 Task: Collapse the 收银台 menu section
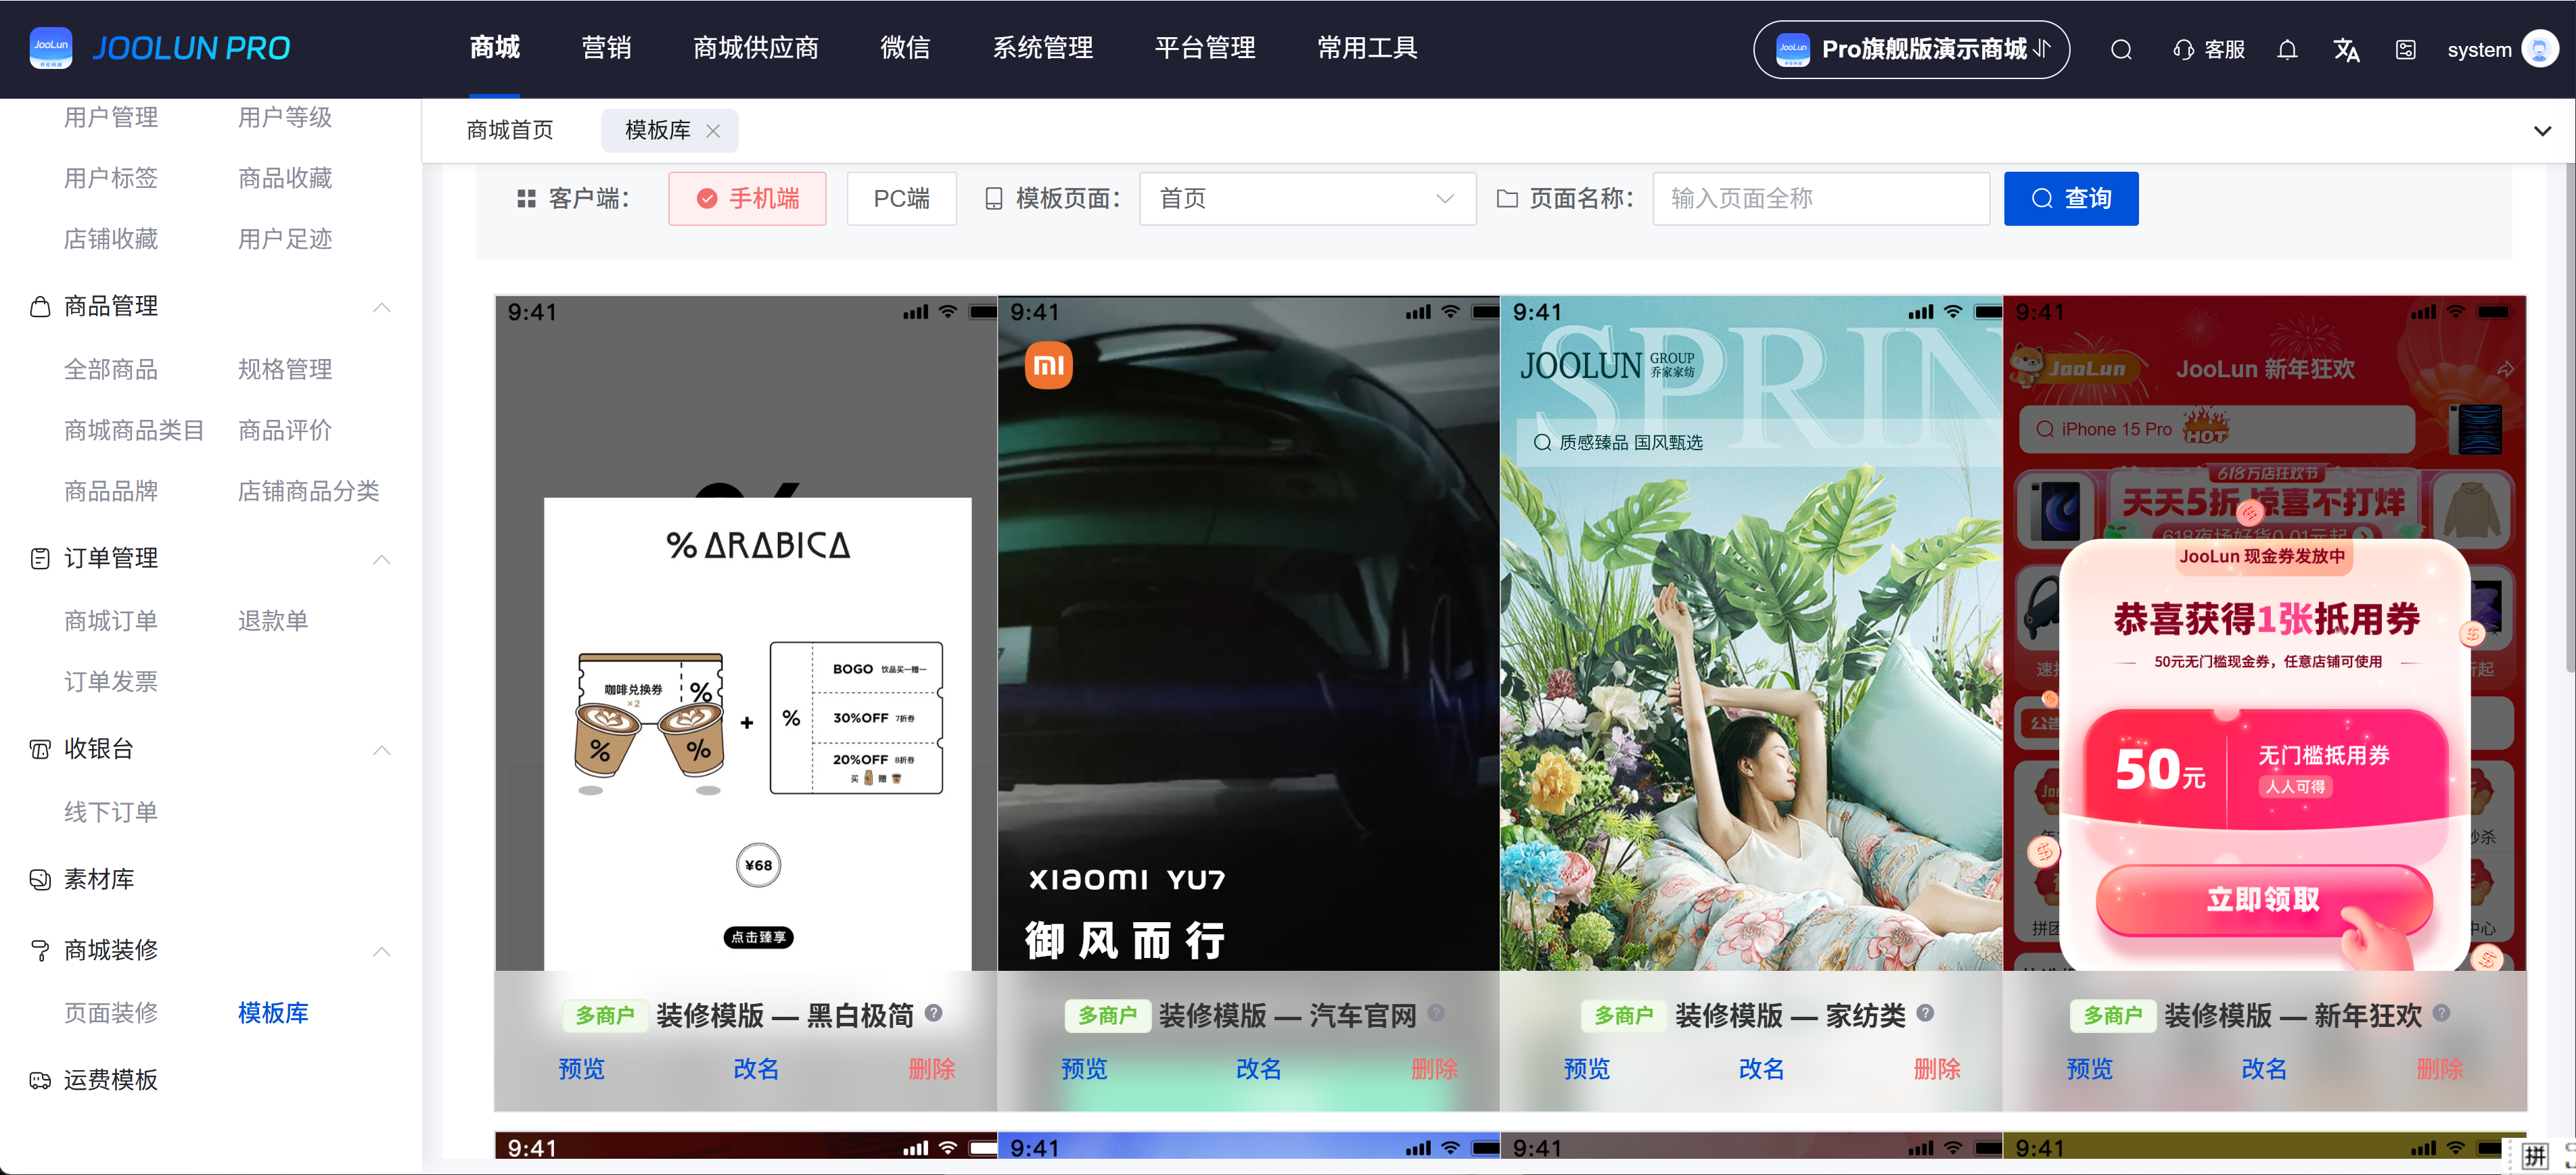tap(381, 749)
